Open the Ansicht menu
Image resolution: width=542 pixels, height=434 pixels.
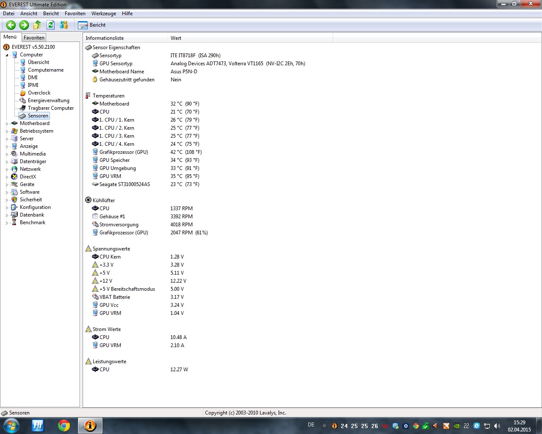pyautogui.click(x=29, y=14)
